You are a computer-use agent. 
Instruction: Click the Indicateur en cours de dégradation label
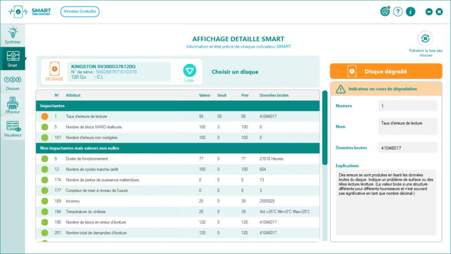point(383,89)
